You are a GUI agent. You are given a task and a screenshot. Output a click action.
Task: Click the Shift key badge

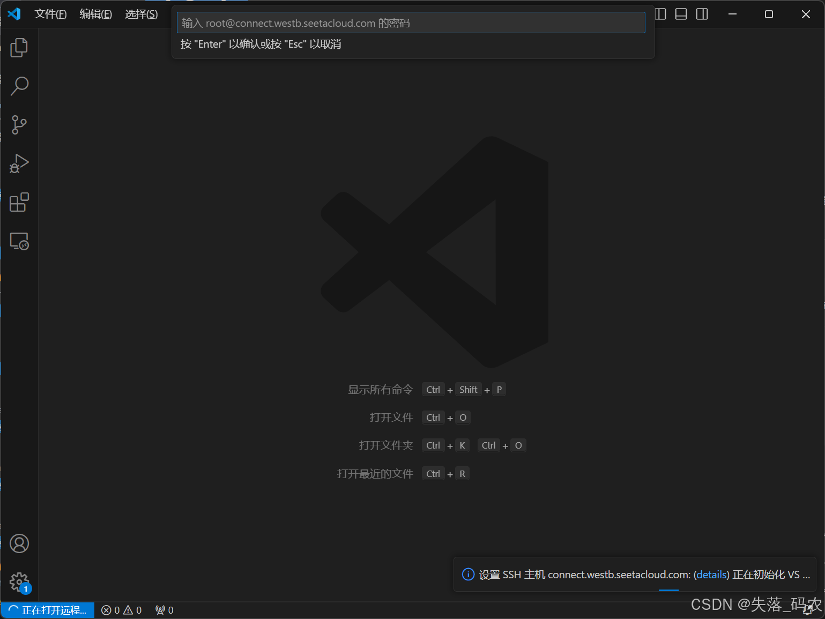(x=468, y=390)
